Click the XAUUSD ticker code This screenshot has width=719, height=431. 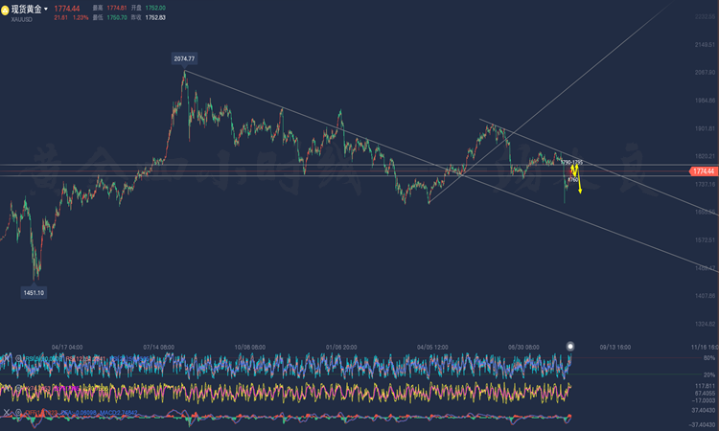[x=21, y=20]
